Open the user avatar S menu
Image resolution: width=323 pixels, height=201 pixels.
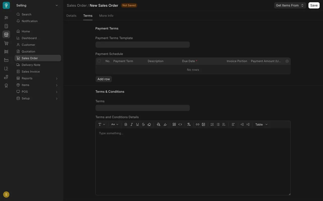(x=6, y=194)
